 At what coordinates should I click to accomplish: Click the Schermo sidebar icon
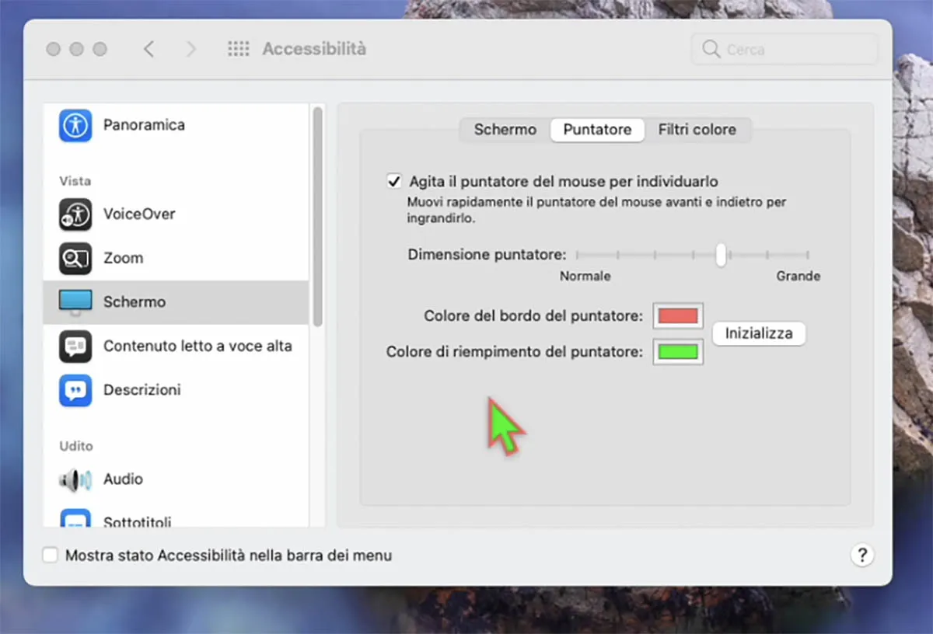pyautogui.click(x=75, y=301)
